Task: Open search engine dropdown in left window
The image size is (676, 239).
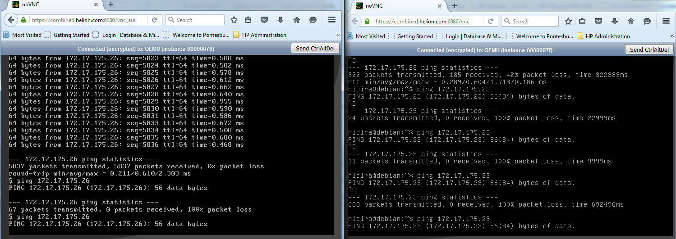Action: coord(171,20)
